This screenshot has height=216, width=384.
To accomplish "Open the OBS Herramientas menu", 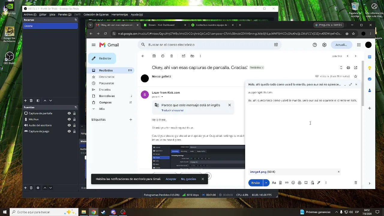I will coord(120,14).
